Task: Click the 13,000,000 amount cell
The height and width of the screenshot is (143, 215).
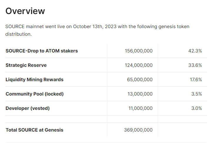Action: click(141, 94)
